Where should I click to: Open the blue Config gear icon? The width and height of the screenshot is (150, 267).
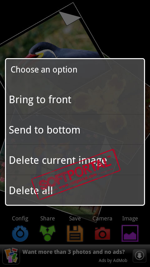pyautogui.click(x=20, y=233)
